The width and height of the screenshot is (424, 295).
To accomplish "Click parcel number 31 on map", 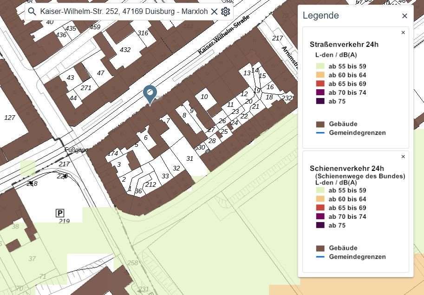I will click(x=189, y=158).
